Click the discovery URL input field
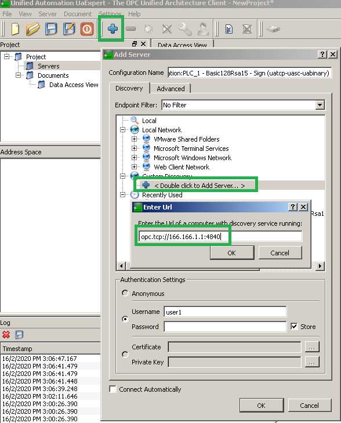 click(x=220, y=236)
